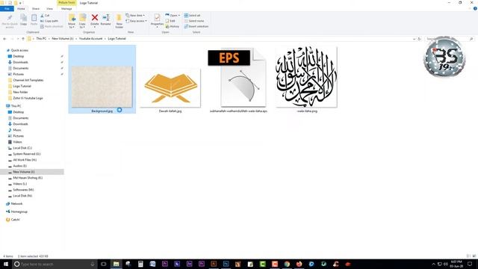Select This PC in navigation pane
The height and width of the screenshot is (269, 478).
click(x=16, y=106)
